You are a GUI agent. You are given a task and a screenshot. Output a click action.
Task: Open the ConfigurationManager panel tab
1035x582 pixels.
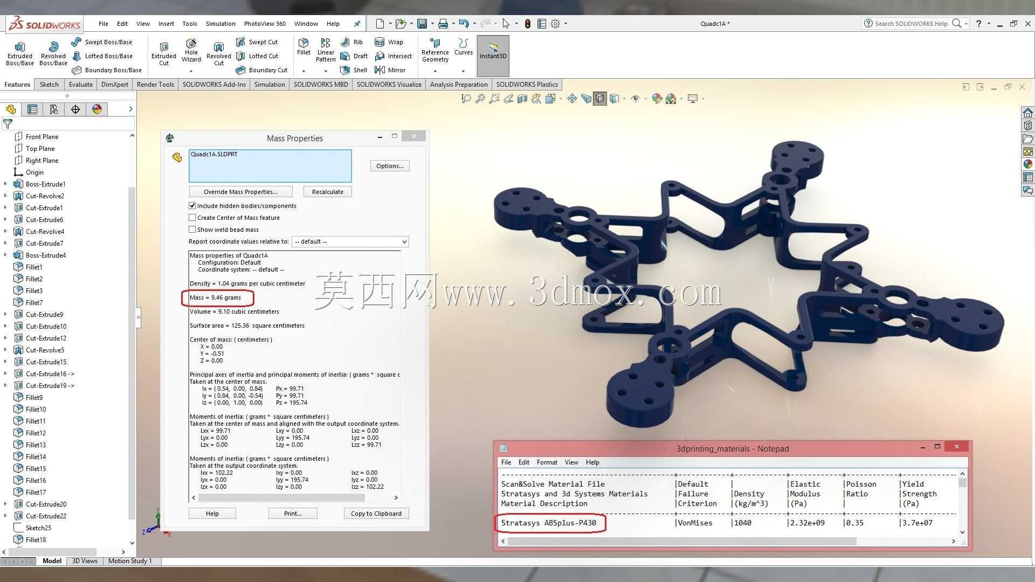(x=54, y=109)
